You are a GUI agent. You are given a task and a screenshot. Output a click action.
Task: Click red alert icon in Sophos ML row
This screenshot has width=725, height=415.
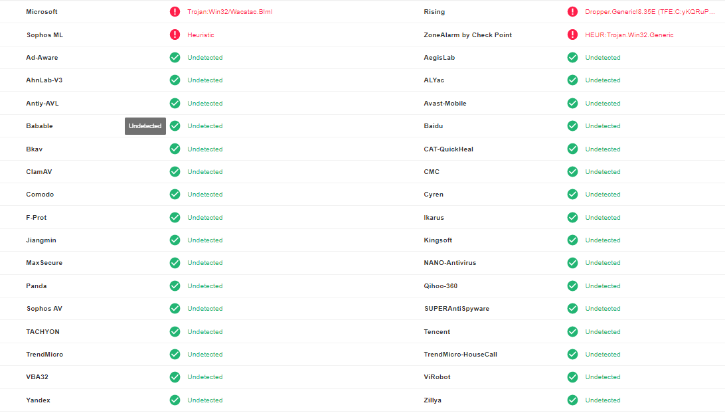(x=175, y=35)
